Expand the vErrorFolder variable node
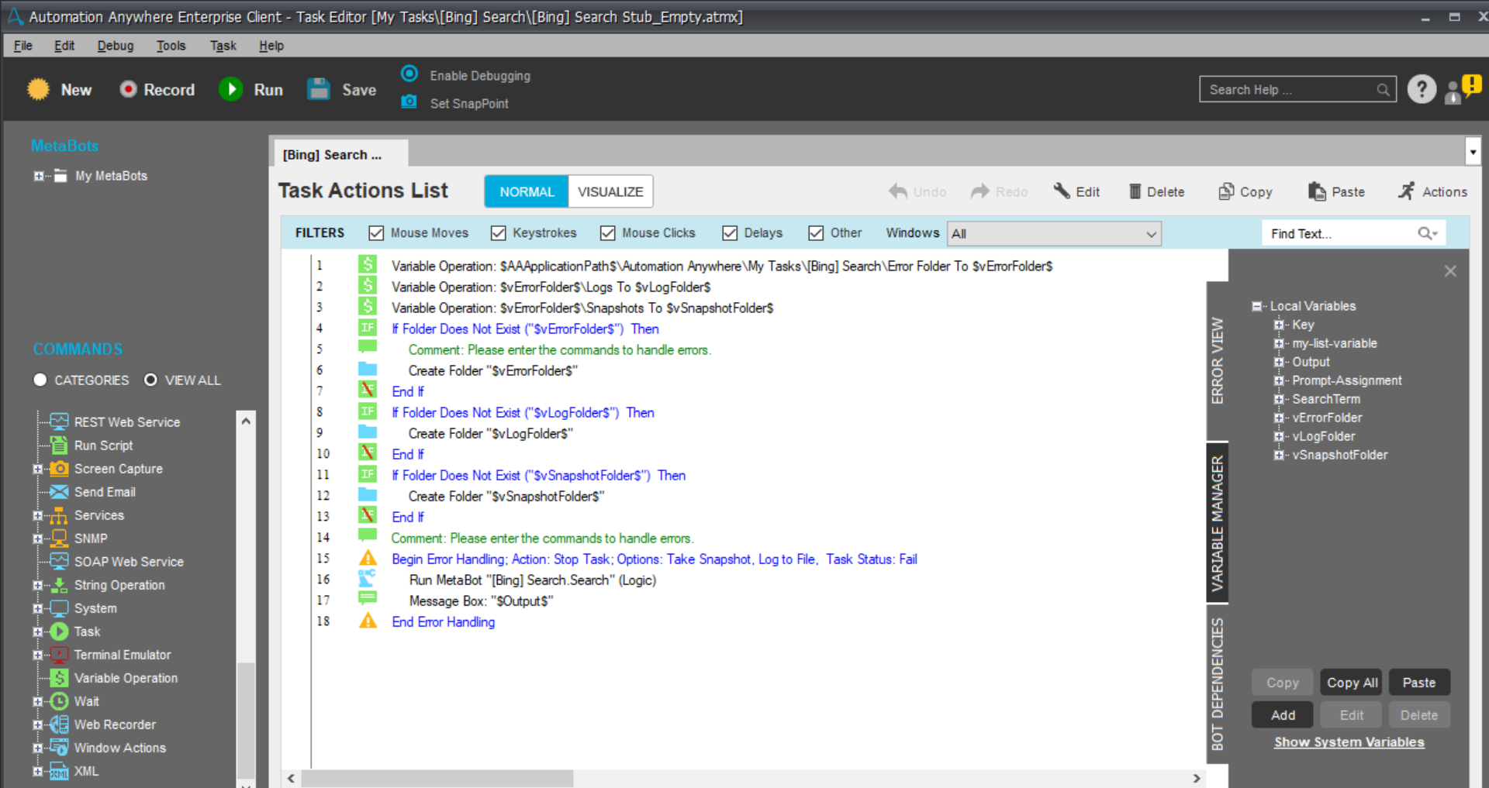 point(1278,418)
